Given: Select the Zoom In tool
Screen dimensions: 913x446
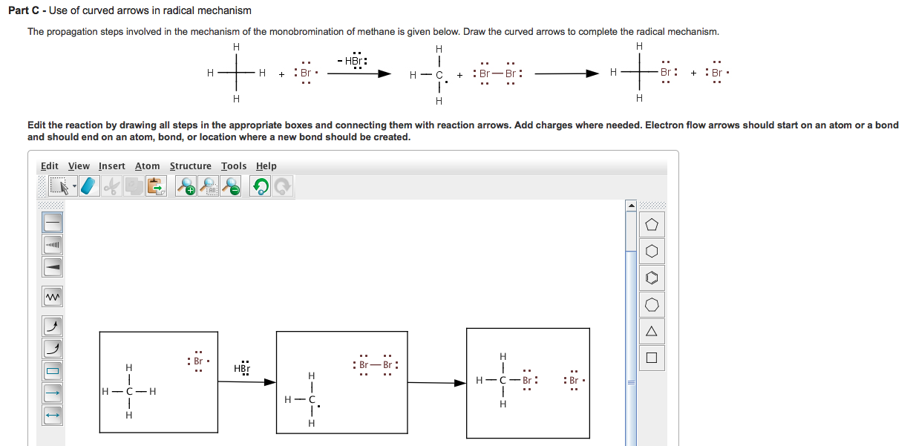Looking at the screenshot, I should 186,186.
